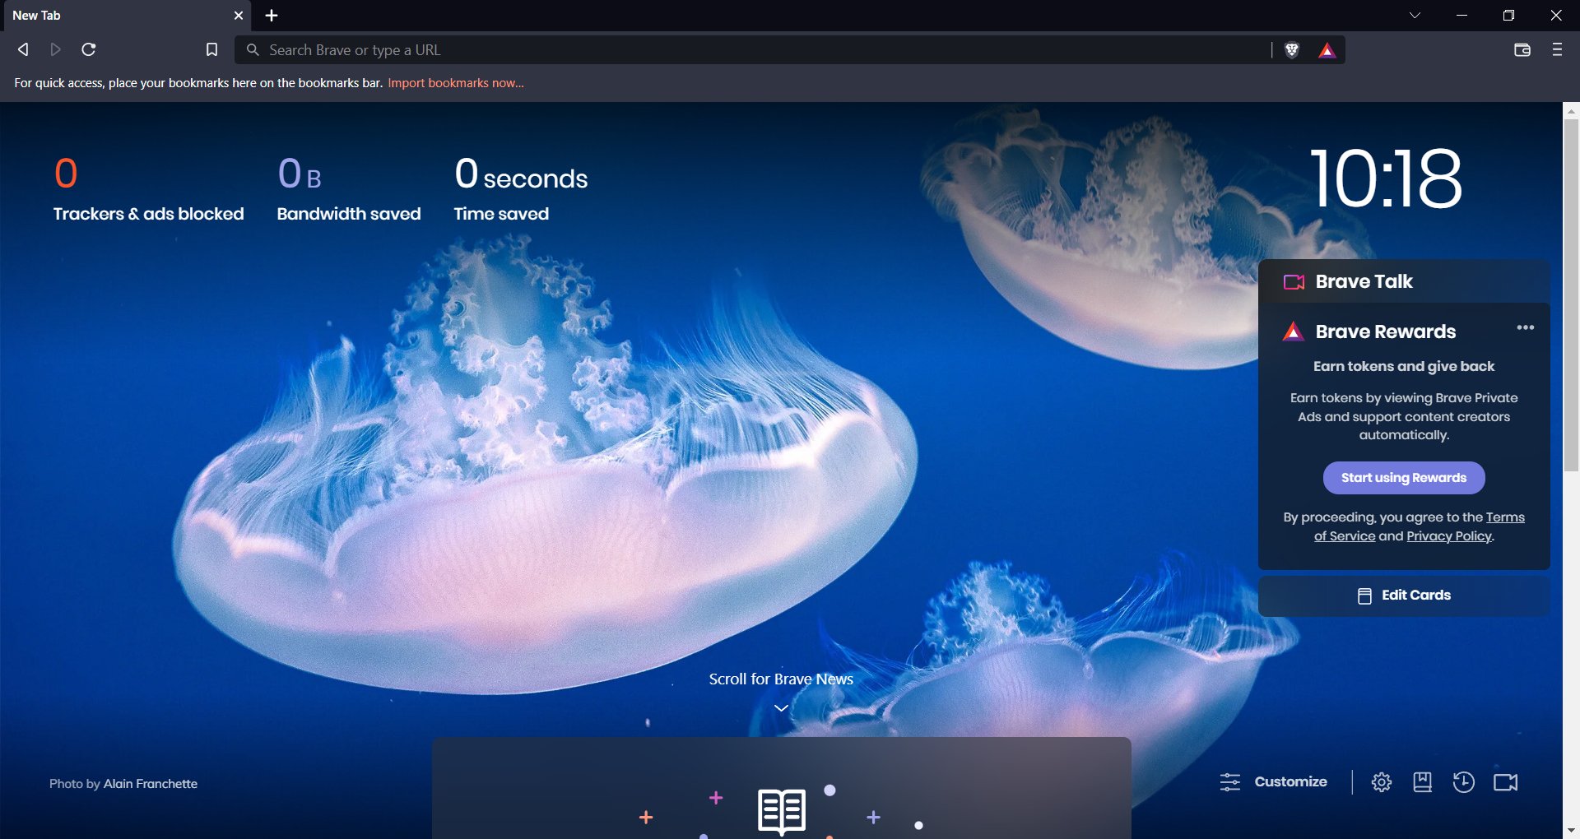Open Brave Shields lion icon
This screenshot has height=839, width=1580.
(x=1292, y=50)
